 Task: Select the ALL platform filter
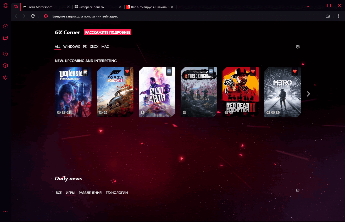click(x=58, y=47)
